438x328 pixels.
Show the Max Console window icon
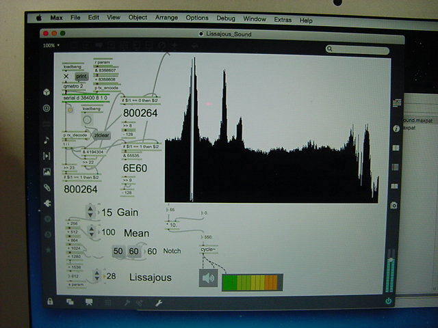[397, 103]
